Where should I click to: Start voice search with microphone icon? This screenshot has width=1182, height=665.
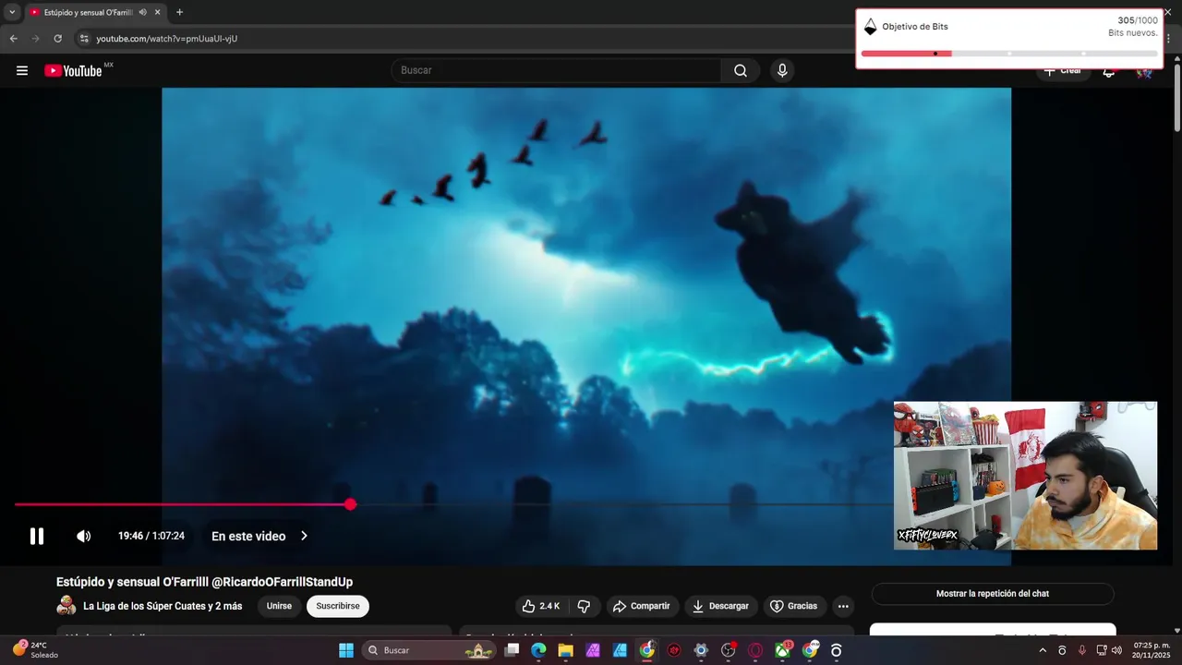782,70
